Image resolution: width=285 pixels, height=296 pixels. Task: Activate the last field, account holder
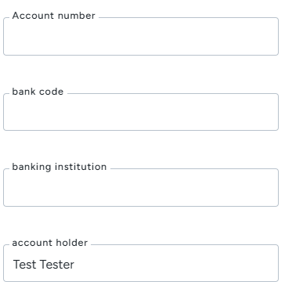tap(141, 263)
